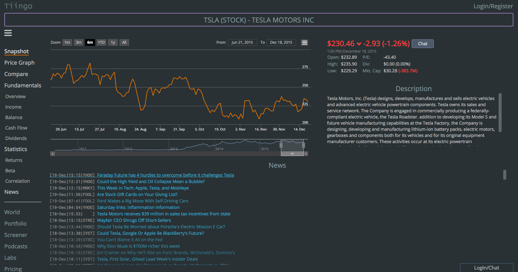Select All zoom range
518x272 pixels.
point(124,42)
